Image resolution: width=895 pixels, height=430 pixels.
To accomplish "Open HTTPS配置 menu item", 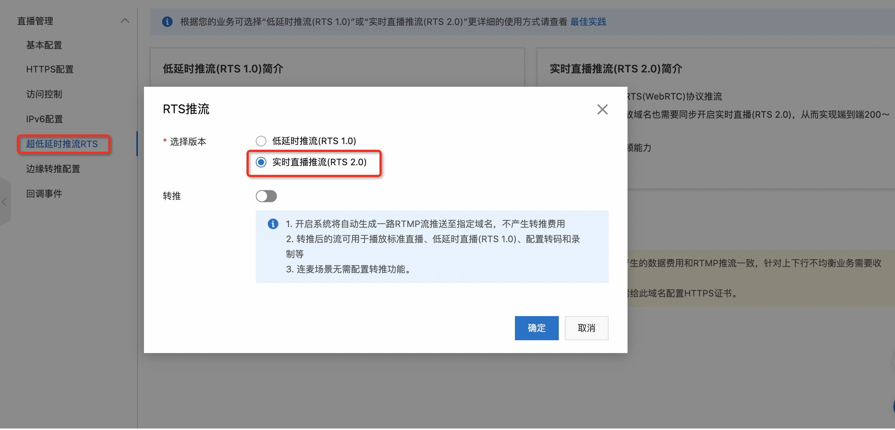I will (x=50, y=69).
